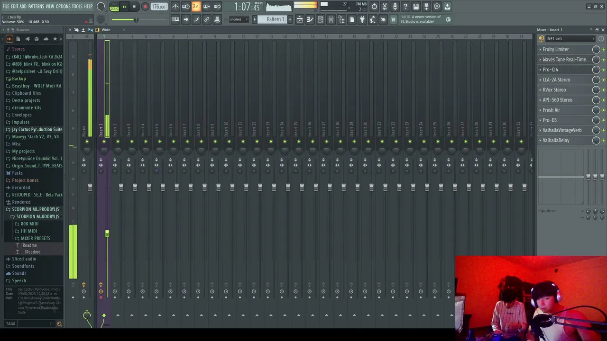Open the (none) snap dropdown
607x341 pixels.
click(238, 19)
